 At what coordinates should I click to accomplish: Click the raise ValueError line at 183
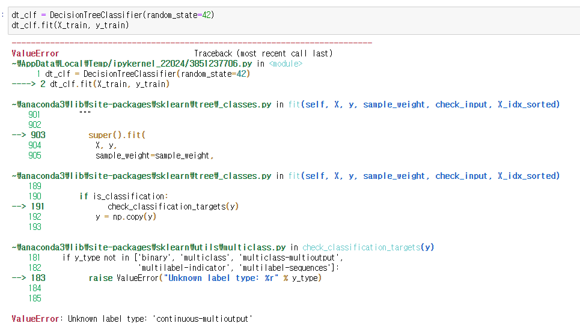[x=206, y=278]
